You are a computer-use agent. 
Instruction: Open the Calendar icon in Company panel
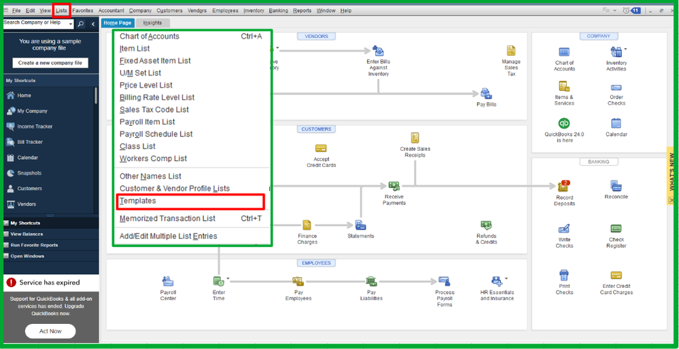(616, 124)
